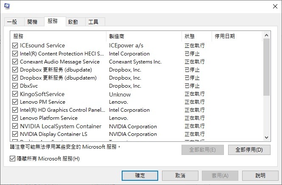Switch to the 啟動 tab
The width and height of the screenshot is (282, 185).
73,22
